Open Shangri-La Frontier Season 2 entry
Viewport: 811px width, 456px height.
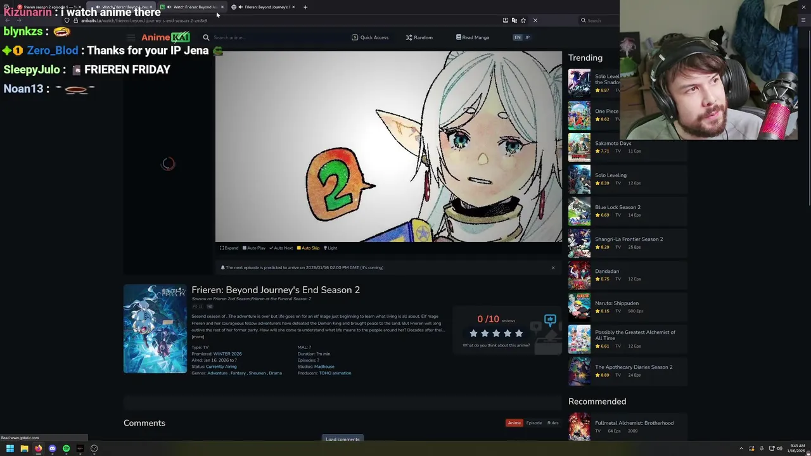(627, 243)
